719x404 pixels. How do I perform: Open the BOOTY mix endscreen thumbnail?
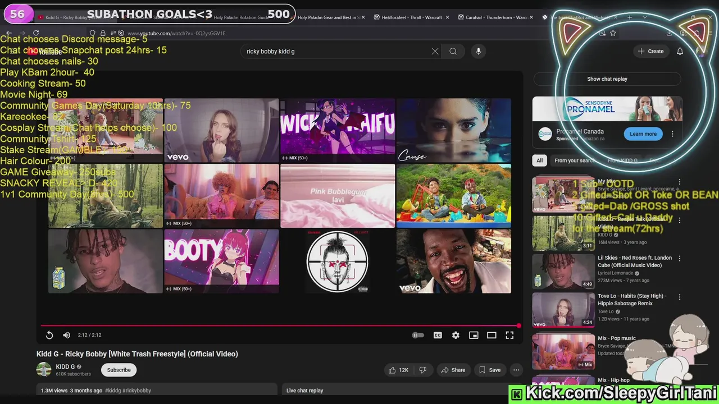coord(221,261)
